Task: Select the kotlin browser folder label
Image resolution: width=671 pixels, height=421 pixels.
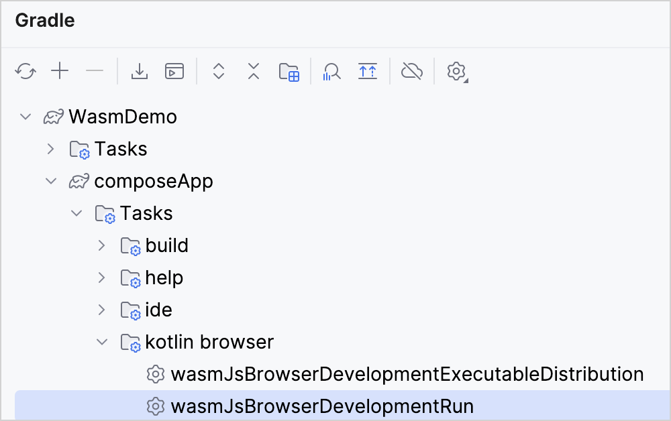Action: [209, 342]
